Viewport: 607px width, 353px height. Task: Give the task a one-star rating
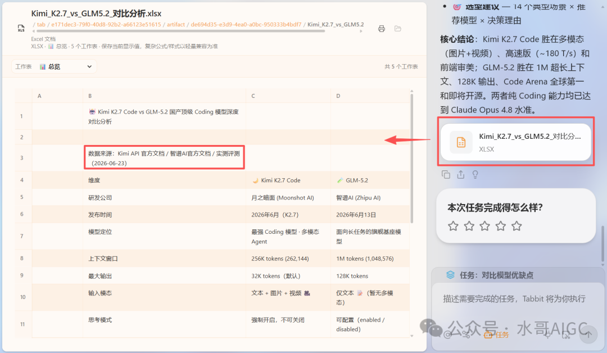454,225
